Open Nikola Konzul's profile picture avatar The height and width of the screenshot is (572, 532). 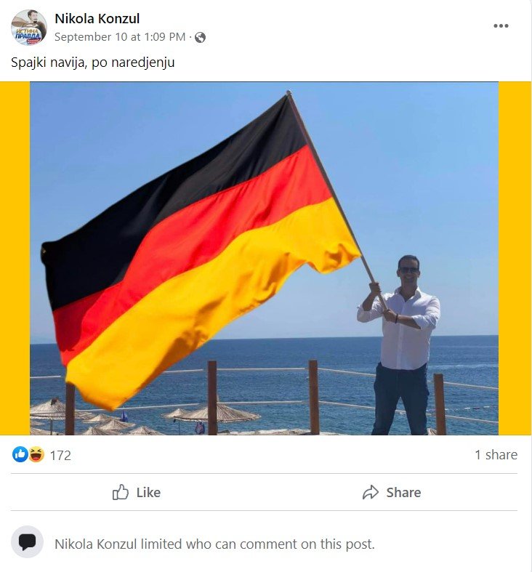pyautogui.click(x=29, y=28)
